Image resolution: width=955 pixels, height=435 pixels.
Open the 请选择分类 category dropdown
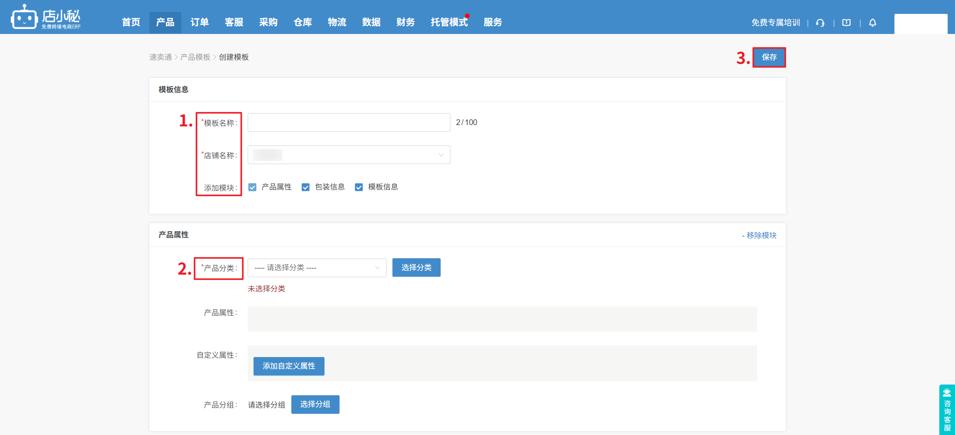317,267
